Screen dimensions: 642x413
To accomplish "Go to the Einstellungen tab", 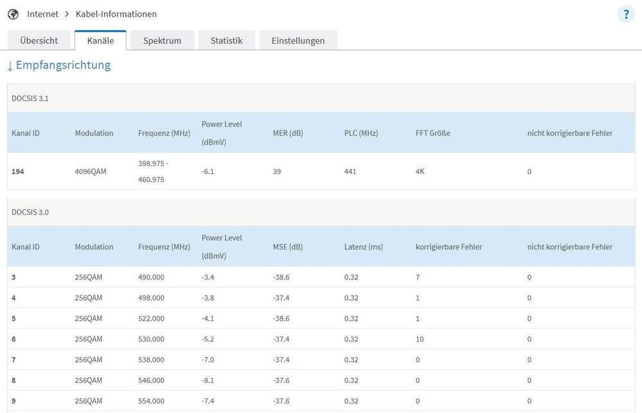I will click(x=298, y=40).
